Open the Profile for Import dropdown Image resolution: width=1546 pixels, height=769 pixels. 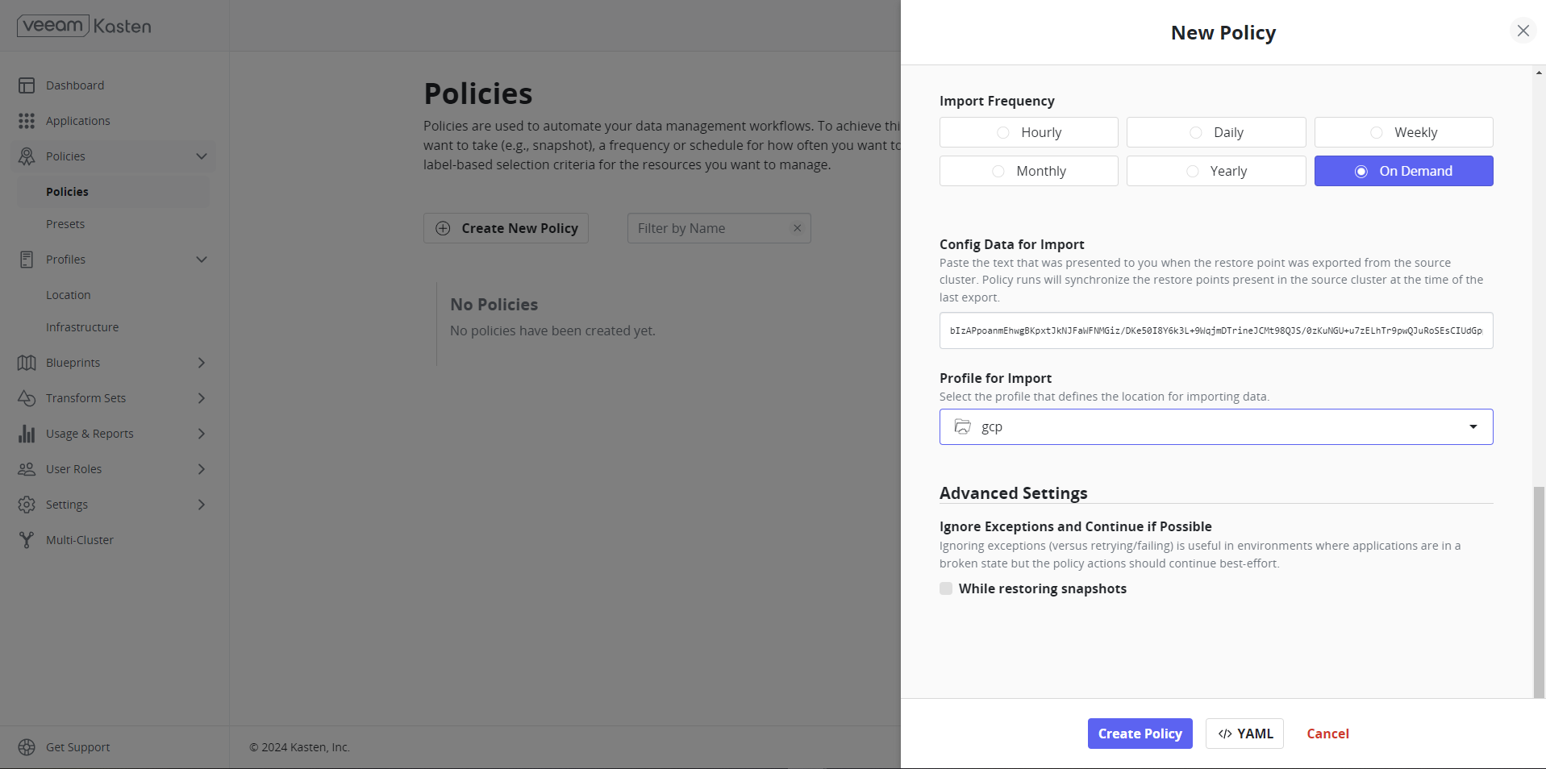click(x=1215, y=426)
